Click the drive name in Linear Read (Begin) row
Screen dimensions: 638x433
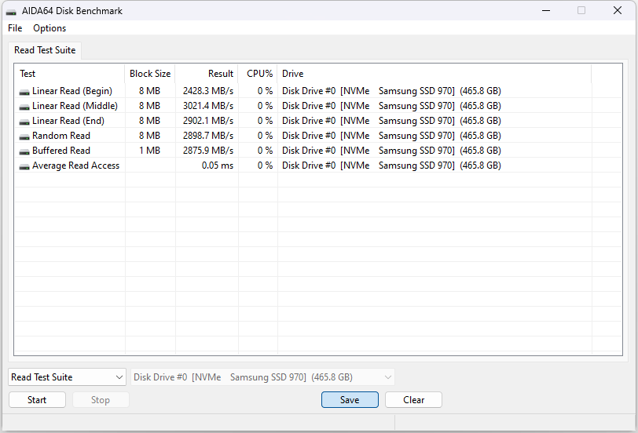pyautogui.click(x=391, y=91)
